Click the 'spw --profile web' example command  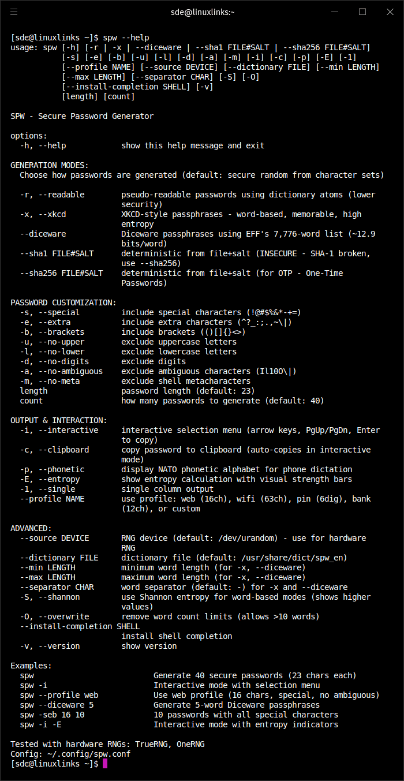click(59, 695)
